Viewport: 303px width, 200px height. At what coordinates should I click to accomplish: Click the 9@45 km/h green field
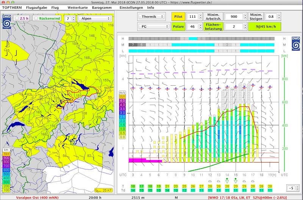point(264,26)
